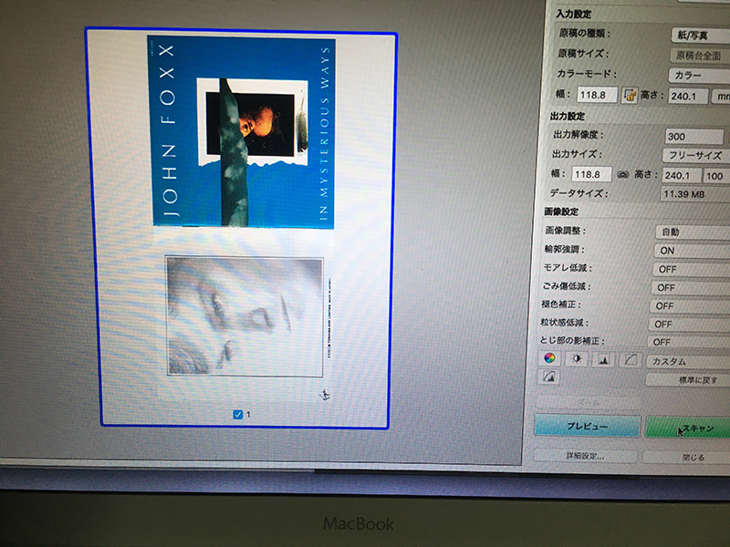Open the 粒状感低減 dropdown set to OFF
The image size is (730, 547).
pyautogui.click(x=689, y=325)
